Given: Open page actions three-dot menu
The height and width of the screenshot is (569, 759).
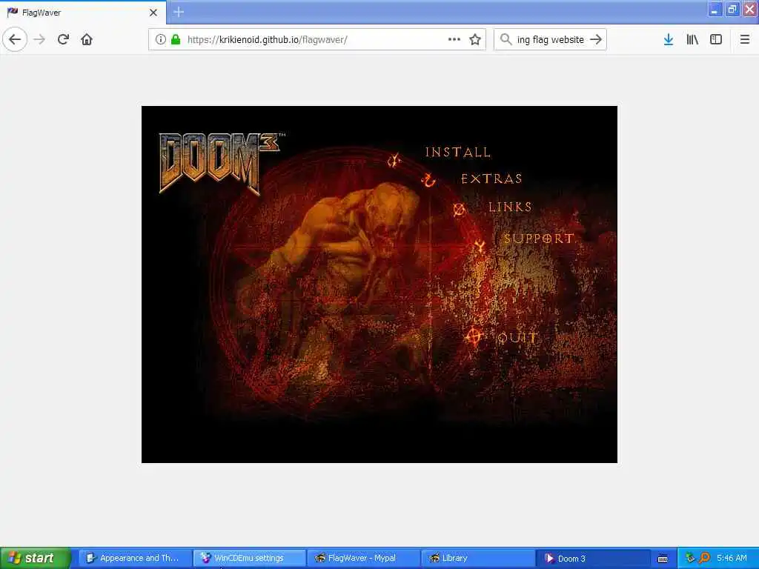Looking at the screenshot, I should click(x=454, y=39).
